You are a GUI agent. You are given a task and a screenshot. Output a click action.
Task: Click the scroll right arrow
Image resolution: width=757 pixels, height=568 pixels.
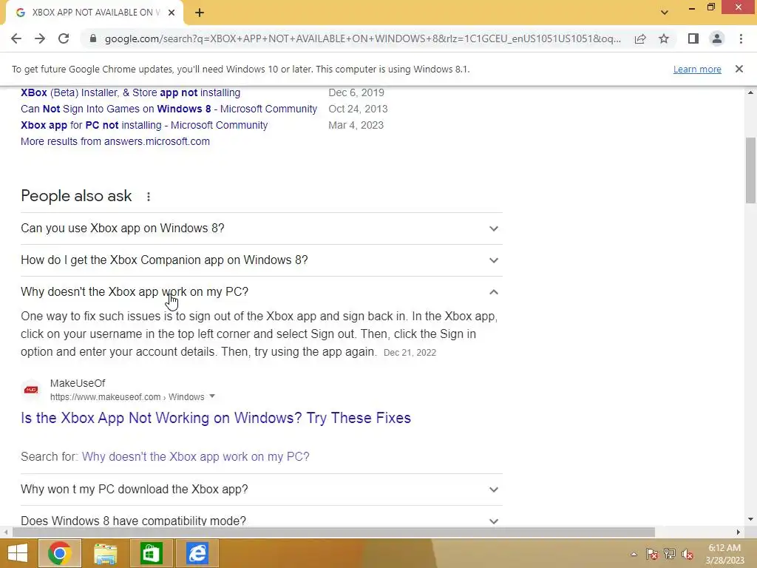click(739, 532)
